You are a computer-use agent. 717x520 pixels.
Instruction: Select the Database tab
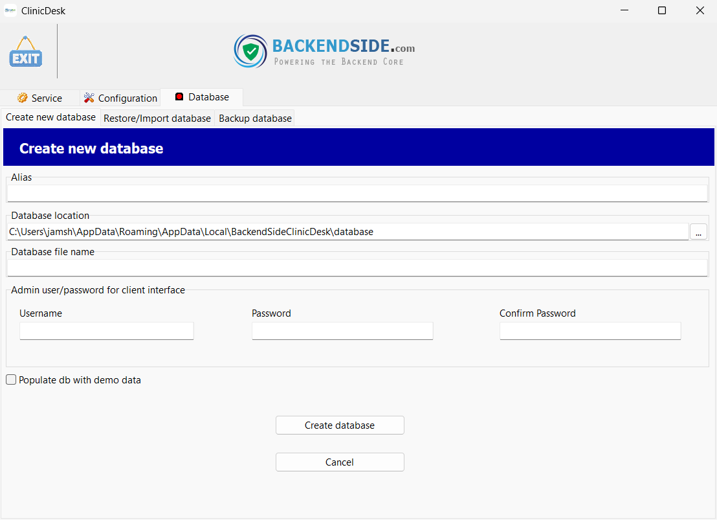tap(202, 97)
